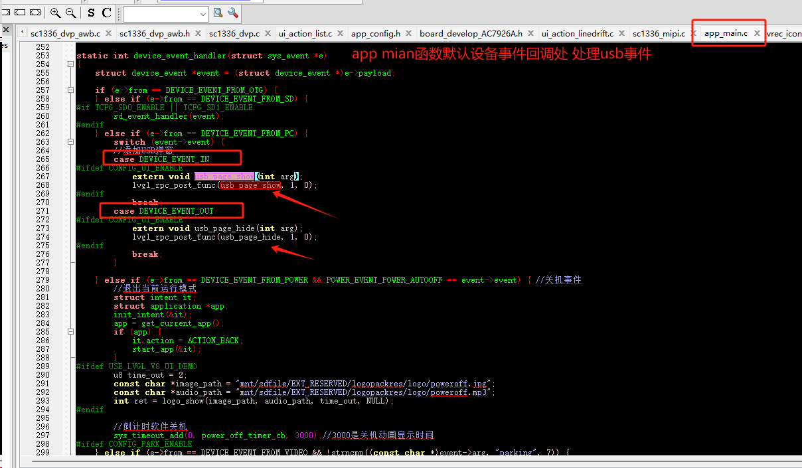Switch to the ui_action_list.c tab
Viewport: 802px width, 468px height.
305,33
